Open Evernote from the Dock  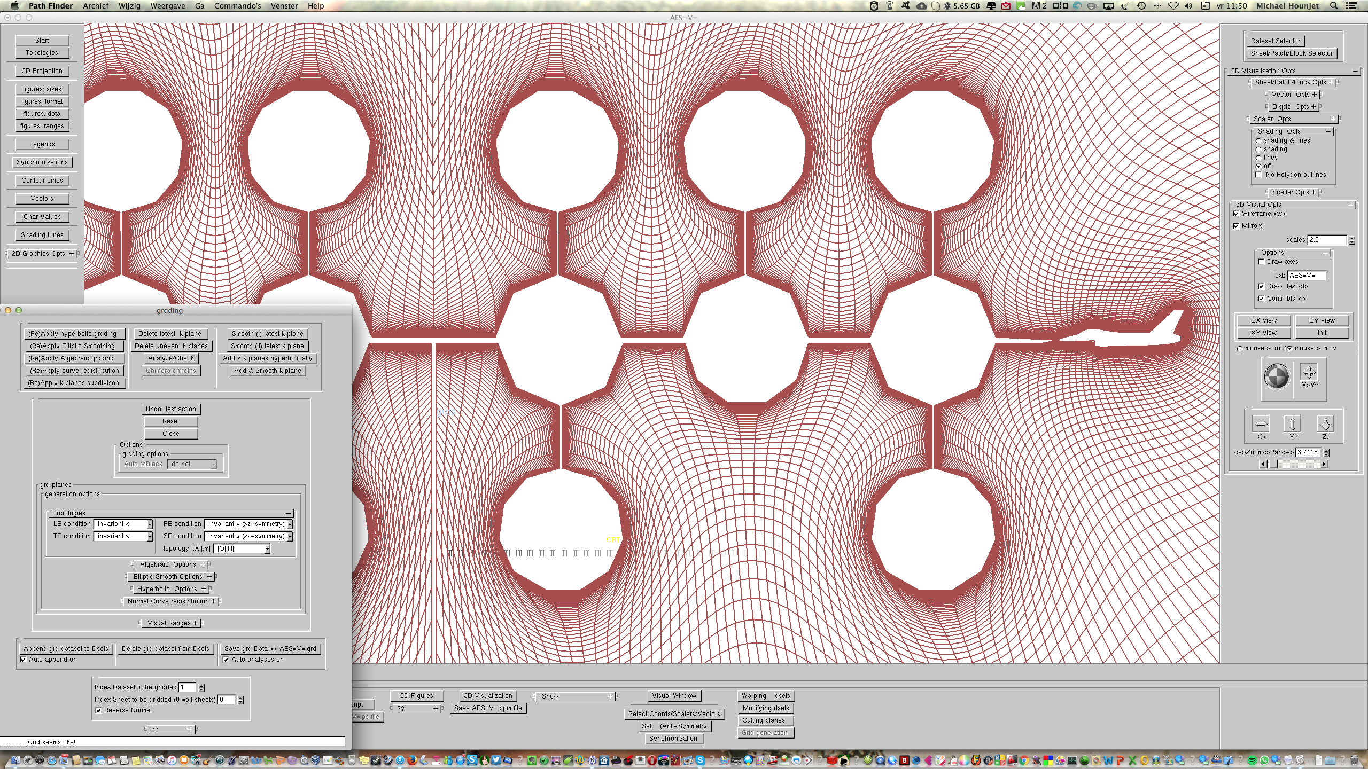tap(532, 760)
